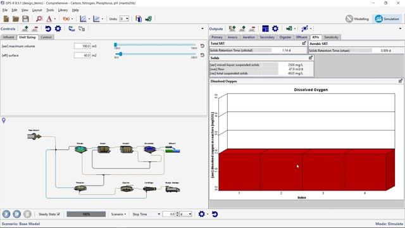
Task: Click the remove control tab icon in Controls
Action: pyautogui.click(x=35, y=28)
